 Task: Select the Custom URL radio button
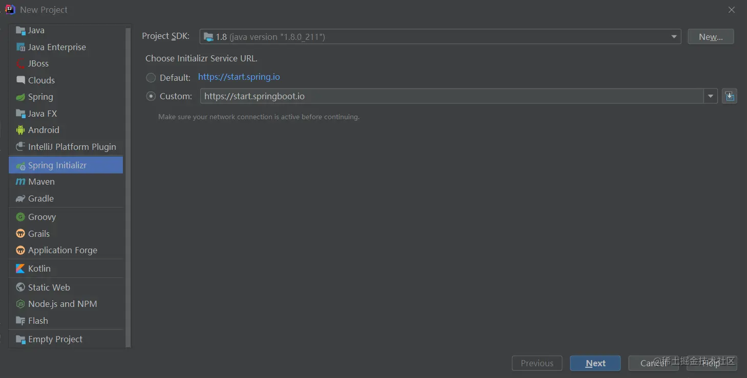pyautogui.click(x=151, y=96)
